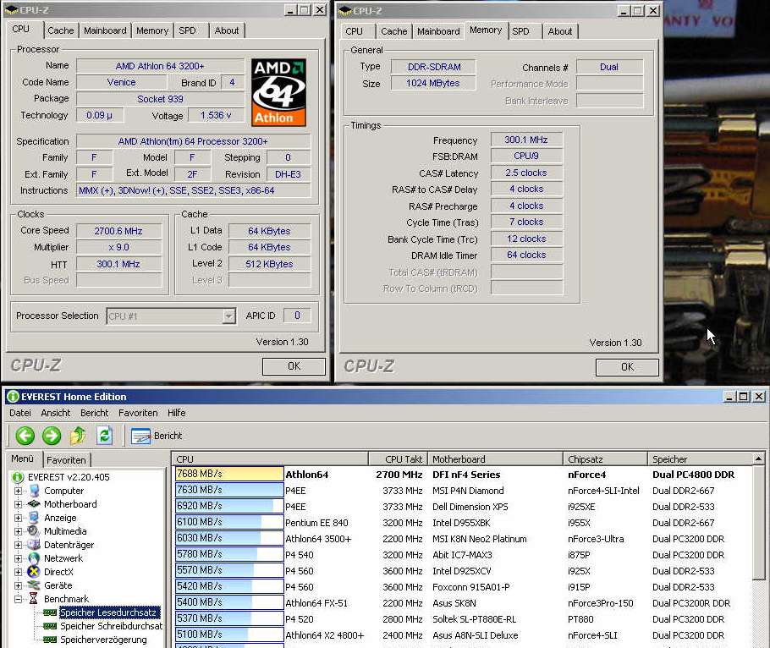Click the Netzwerk globe icon
Viewport: 770px width, 648px height.
click(x=33, y=558)
